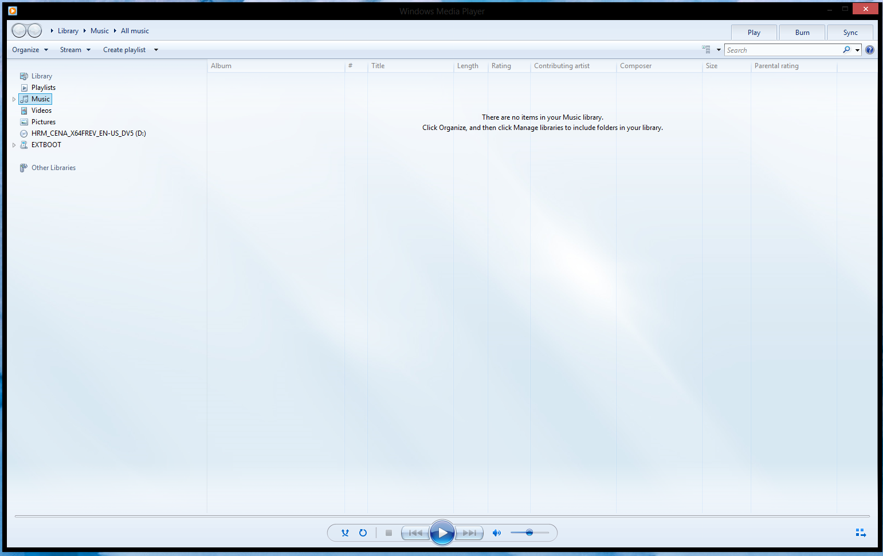The height and width of the screenshot is (556, 883).
Task: Click the Pictures icon in the sidebar
Action: point(24,122)
